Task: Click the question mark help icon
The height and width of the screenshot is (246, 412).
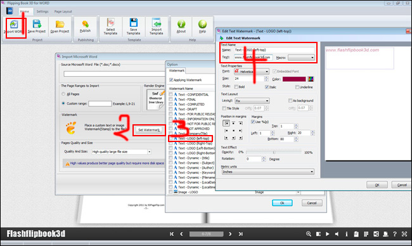Action: pos(395,234)
